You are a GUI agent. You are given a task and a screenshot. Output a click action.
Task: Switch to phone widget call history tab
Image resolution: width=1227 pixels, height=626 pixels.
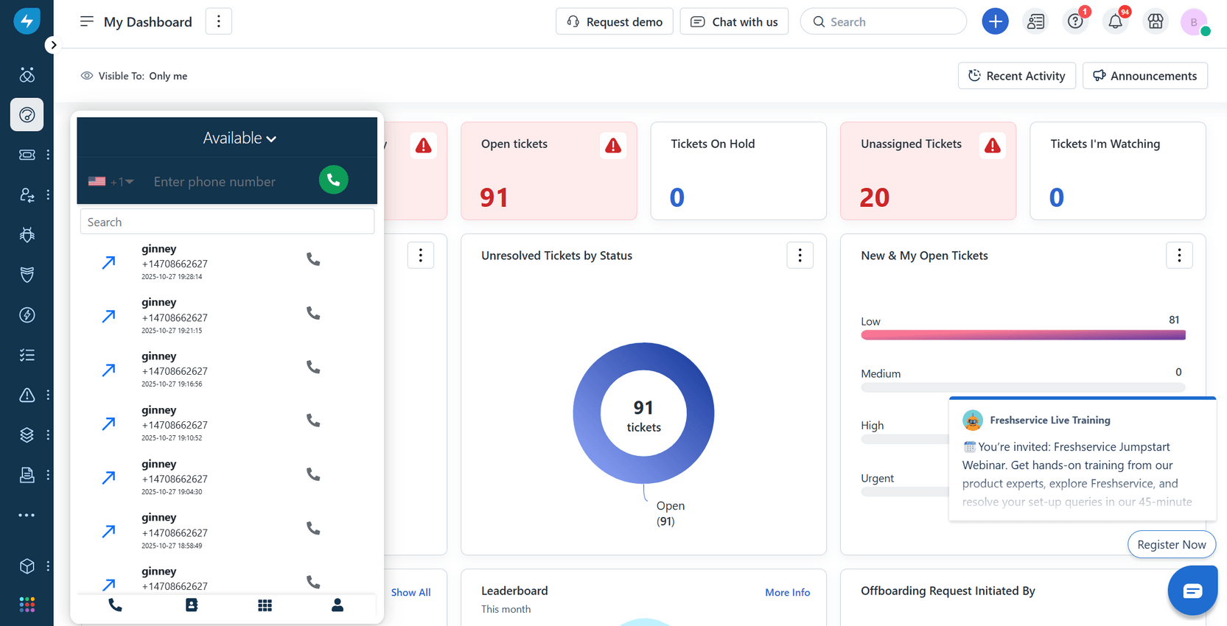coord(115,605)
